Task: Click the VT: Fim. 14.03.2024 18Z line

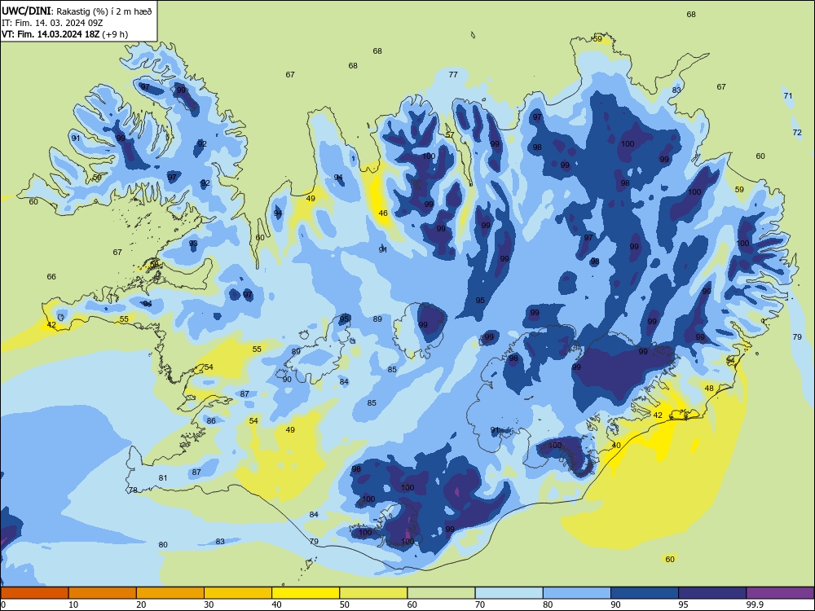Action: point(64,34)
